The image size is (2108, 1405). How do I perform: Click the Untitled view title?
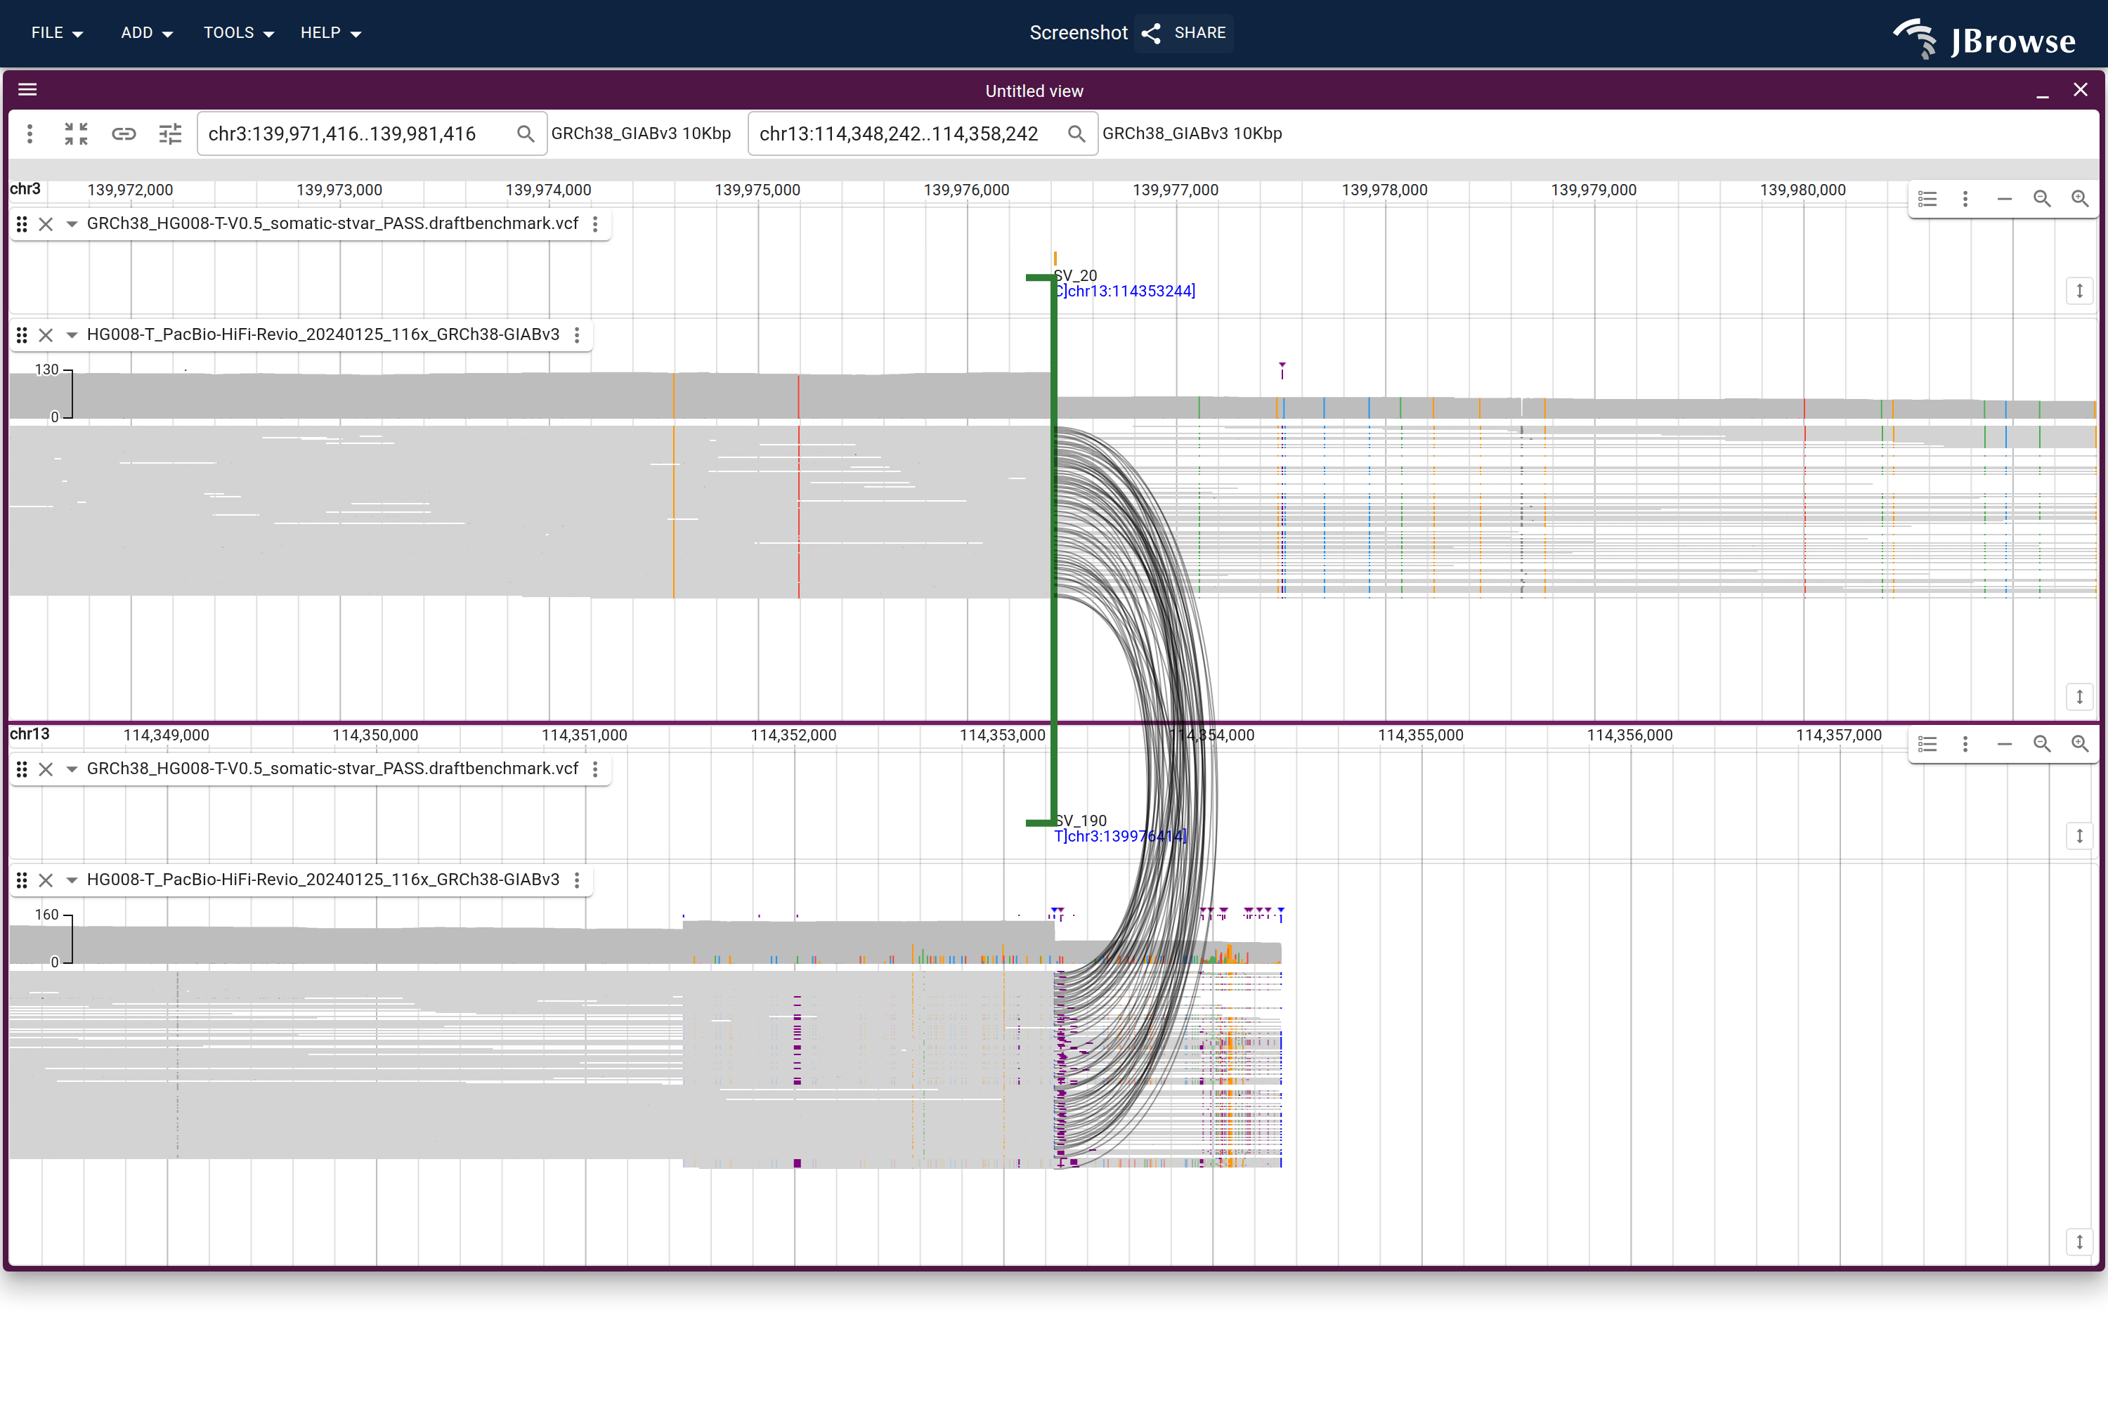(x=1034, y=91)
